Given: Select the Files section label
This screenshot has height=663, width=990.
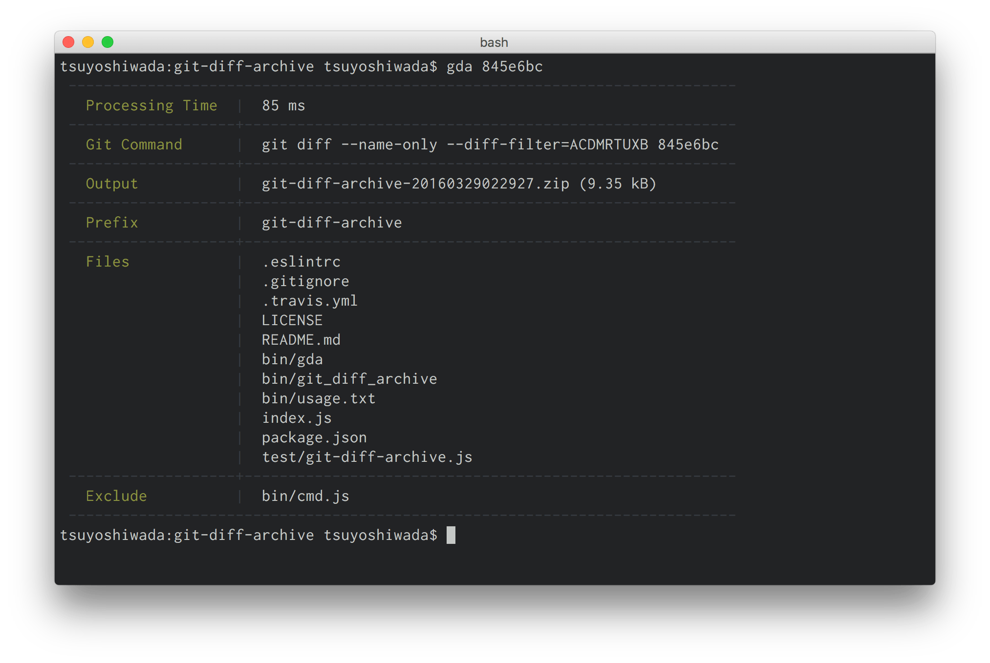Looking at the screenshot, I should [108, 261].
